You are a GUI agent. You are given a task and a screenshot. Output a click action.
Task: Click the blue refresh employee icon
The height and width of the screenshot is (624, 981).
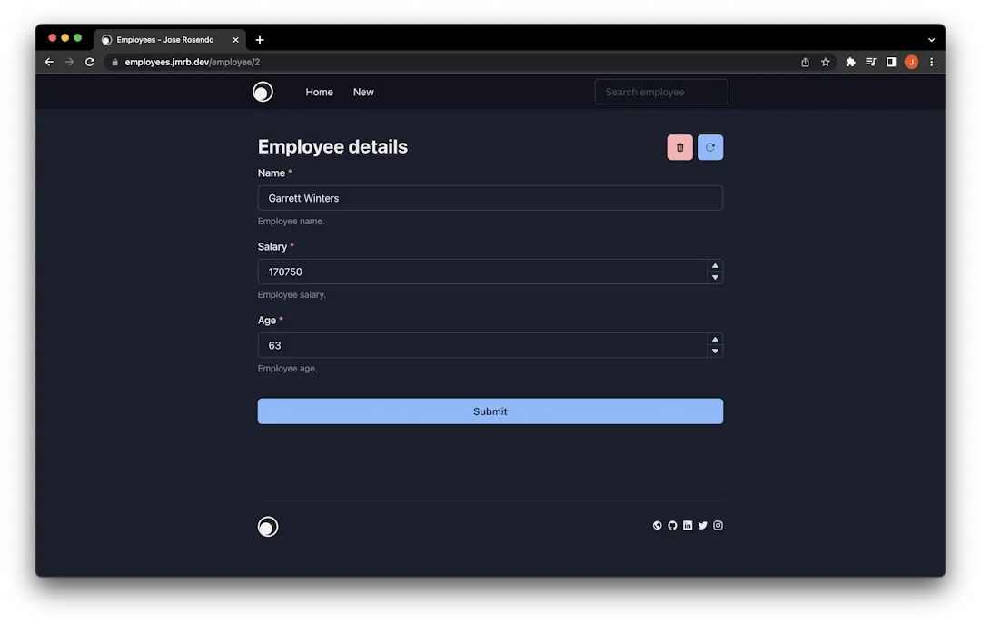click(x=710, y=148)
